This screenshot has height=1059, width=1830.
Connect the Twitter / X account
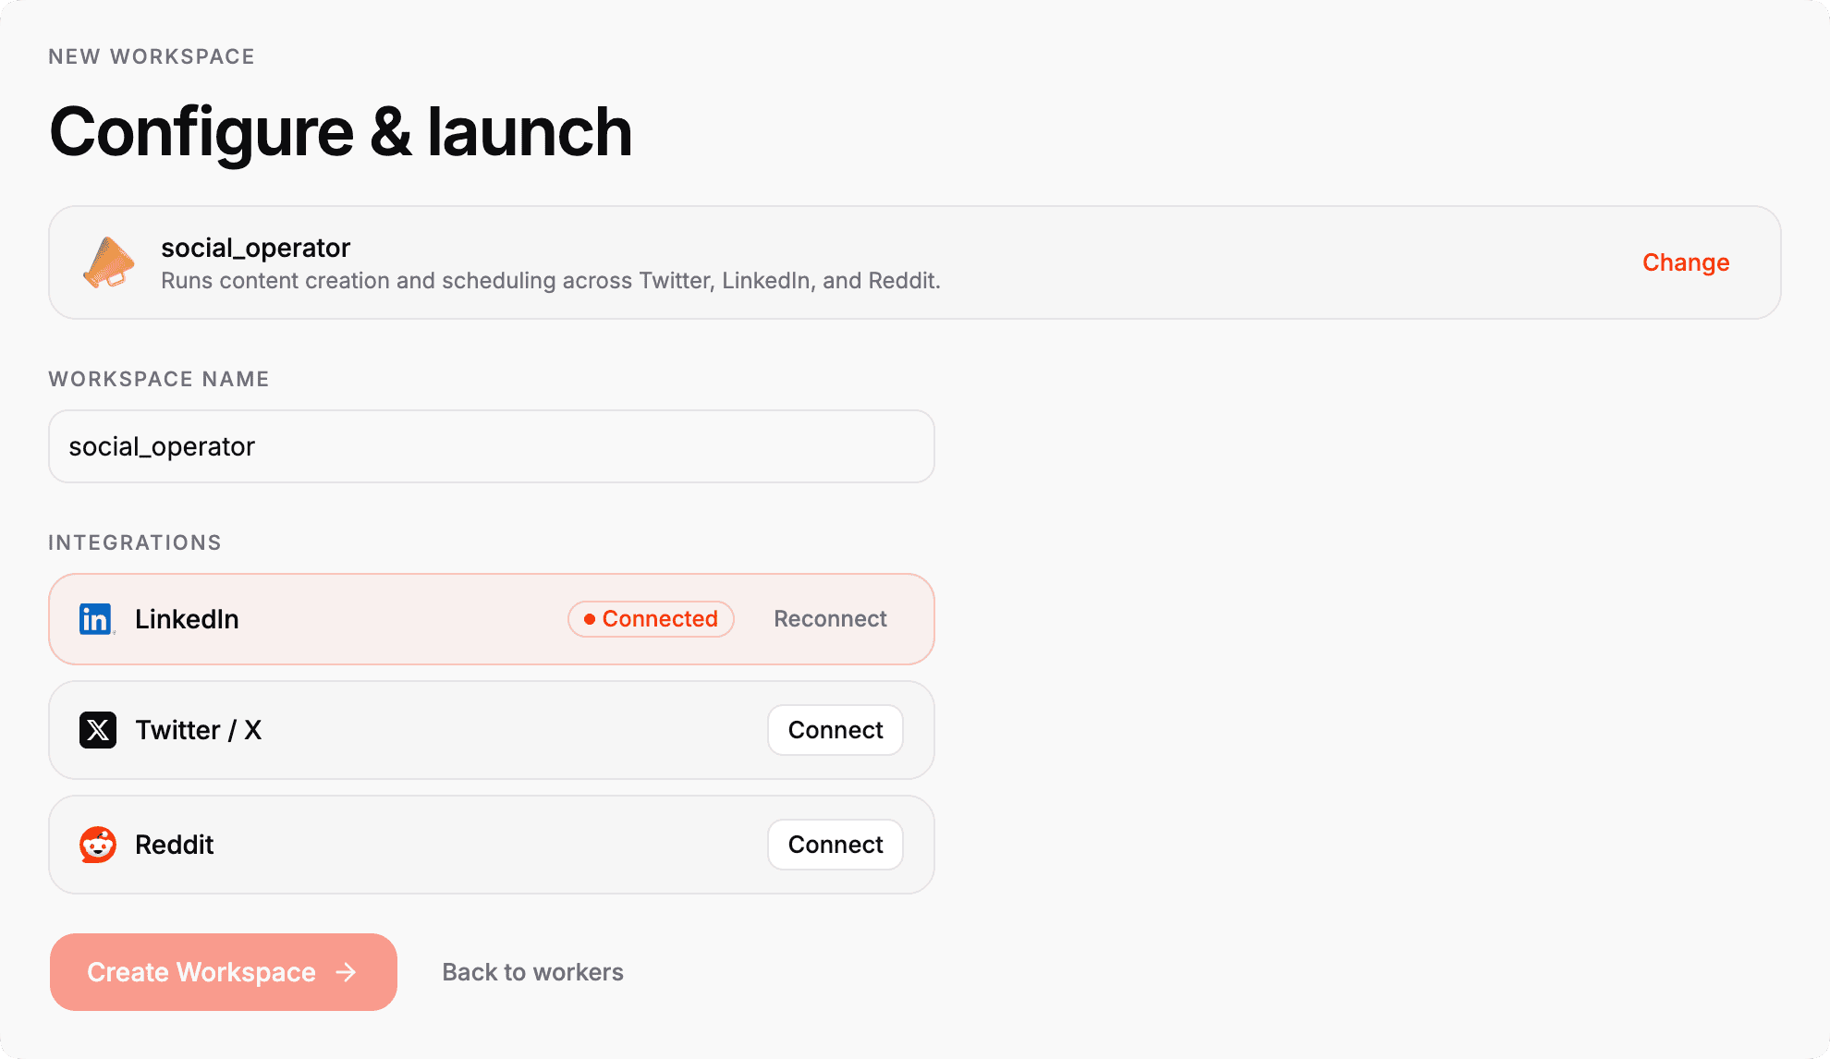pos(834,730)
